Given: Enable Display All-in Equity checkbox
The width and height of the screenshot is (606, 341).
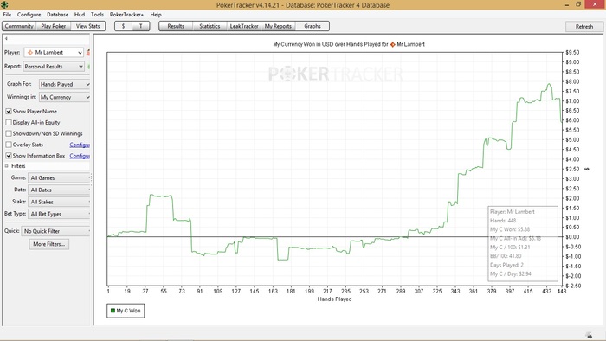Looking at the screenshot, I should pyautogui.click(x=9, y=122).
